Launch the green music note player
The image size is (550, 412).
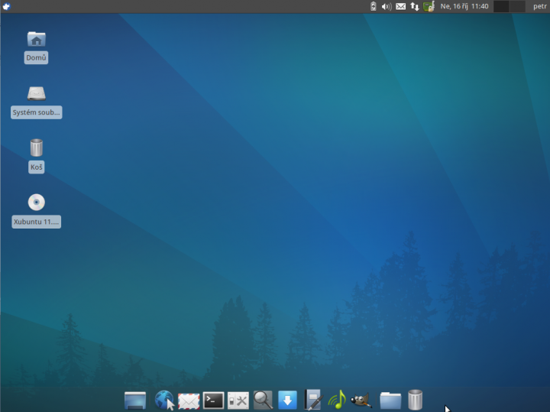[x=337, y=400]
